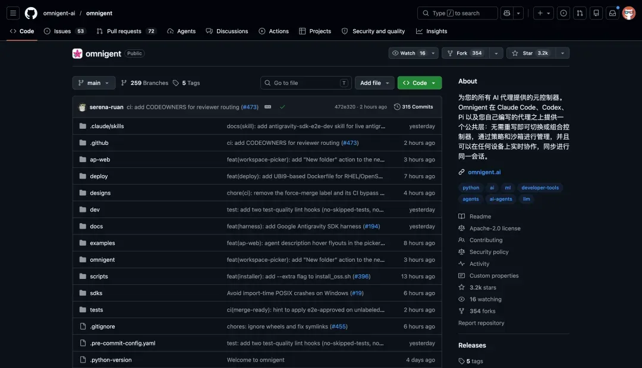Switch to the Code tab

click(x=22, y=31)
